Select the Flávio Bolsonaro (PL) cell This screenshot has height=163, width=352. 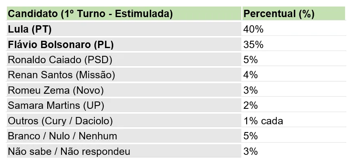(124, 44)
